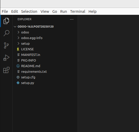
Task: Expand the odoo folder chevron
Action: 18,32
